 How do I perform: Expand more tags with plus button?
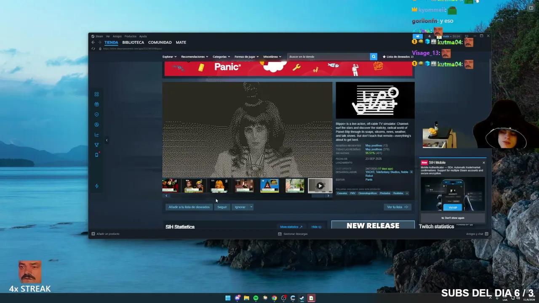click(407, 193)
